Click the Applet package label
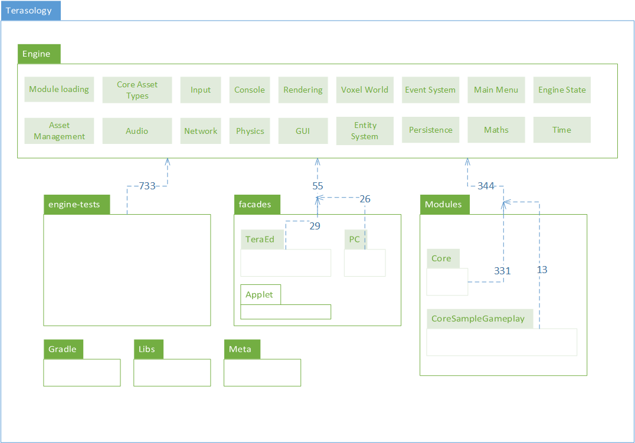 (x=260, y=294)
